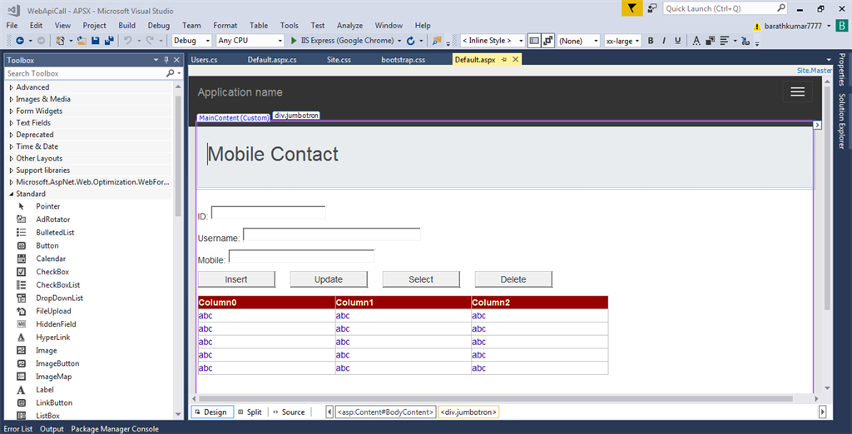Click the Delete button in the designer
852x434 pixels.
click(x=513, y=279)
